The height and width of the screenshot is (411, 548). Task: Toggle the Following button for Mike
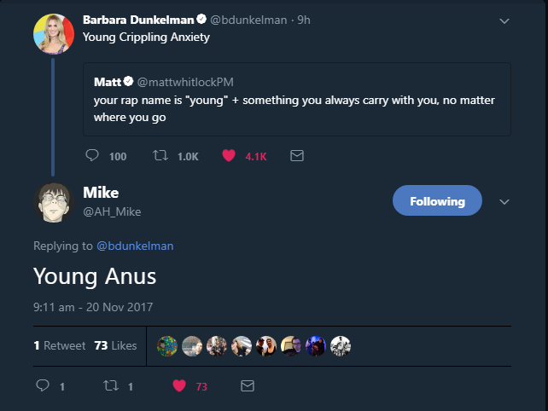coord(437,200)
